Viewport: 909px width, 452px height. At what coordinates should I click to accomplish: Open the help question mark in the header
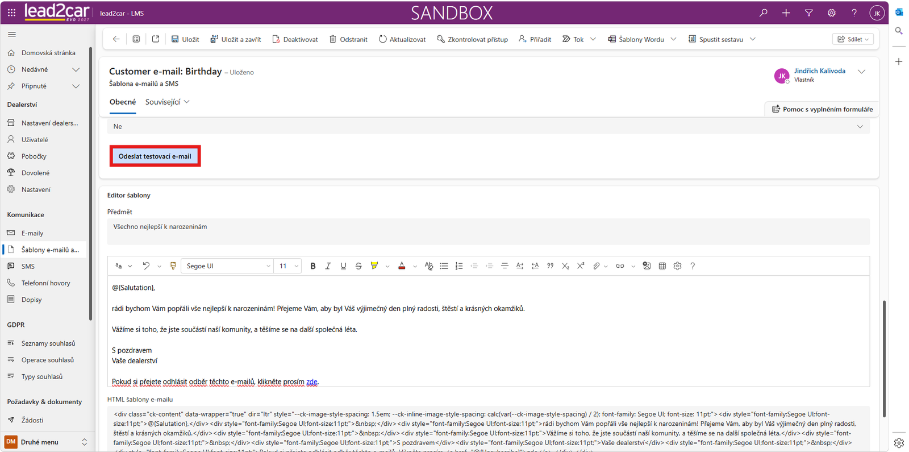[x=854, y=13]
